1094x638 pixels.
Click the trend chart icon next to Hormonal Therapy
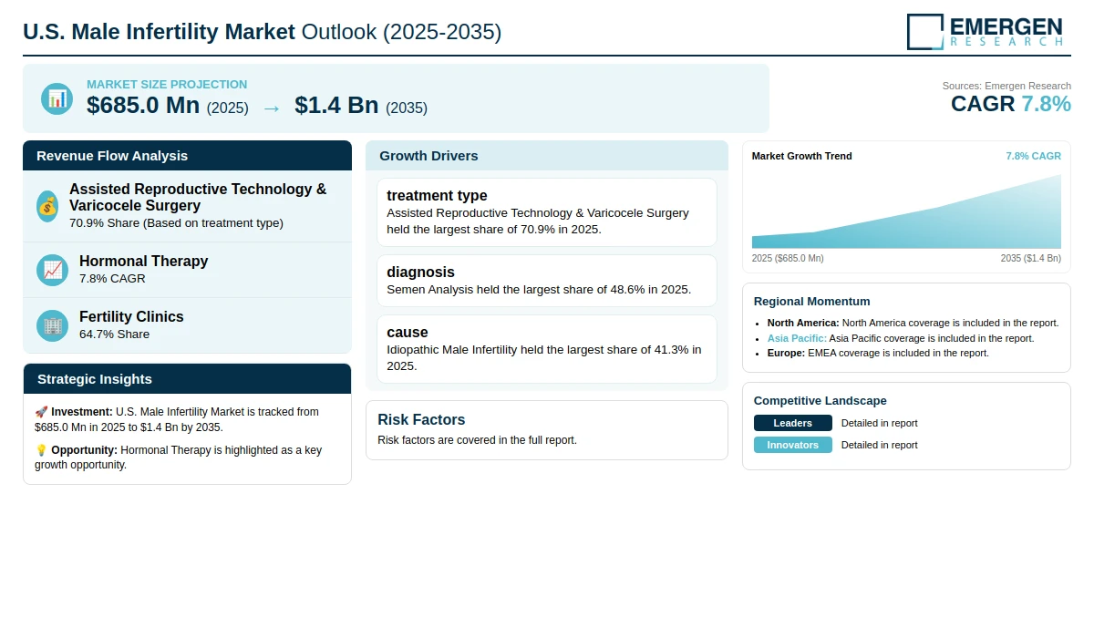click(x=52, y=270)
